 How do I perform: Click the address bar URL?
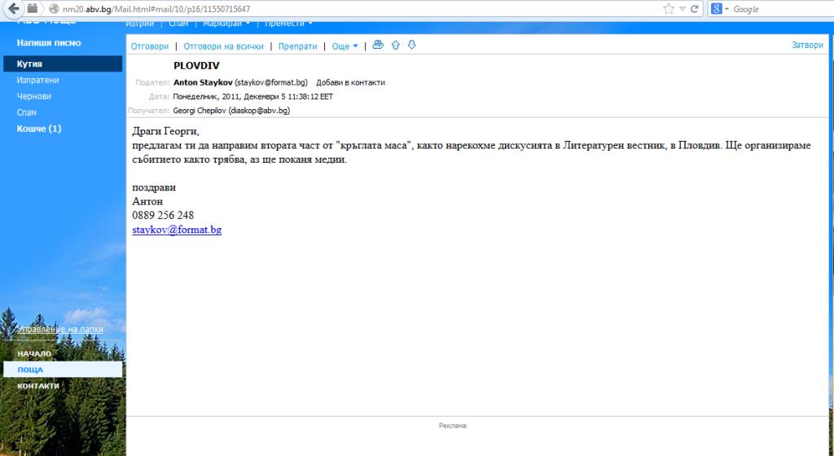(156, 9)
